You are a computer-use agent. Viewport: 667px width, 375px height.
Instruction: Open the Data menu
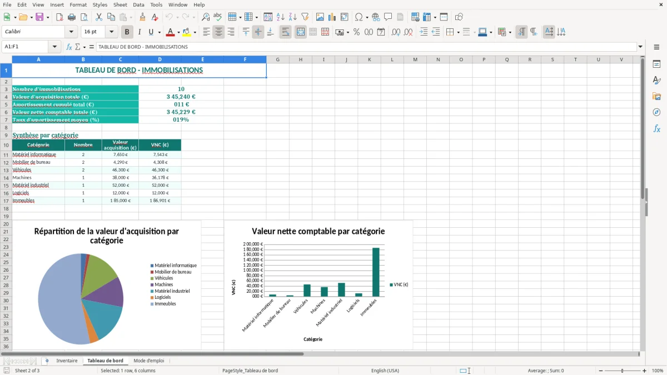tap(138, 4)
